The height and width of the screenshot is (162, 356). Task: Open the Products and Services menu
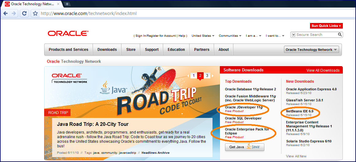coord(69,50)
